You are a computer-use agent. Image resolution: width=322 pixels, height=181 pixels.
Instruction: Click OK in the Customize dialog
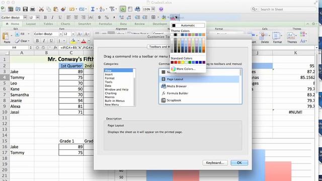tap(239, 162)
